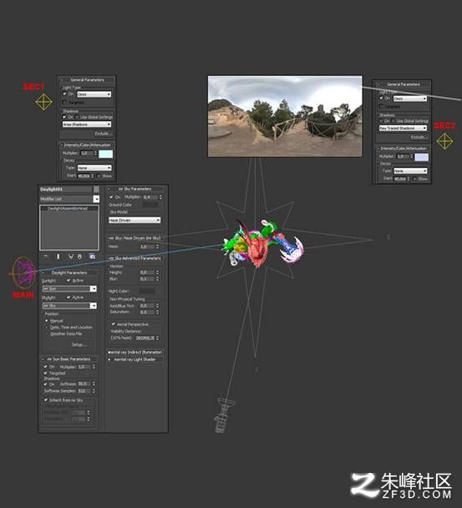Open the Haze Driven sky model dropdown
Image resolution: width=462 pixels, height=508 pixels.
(x=135, y=220)
